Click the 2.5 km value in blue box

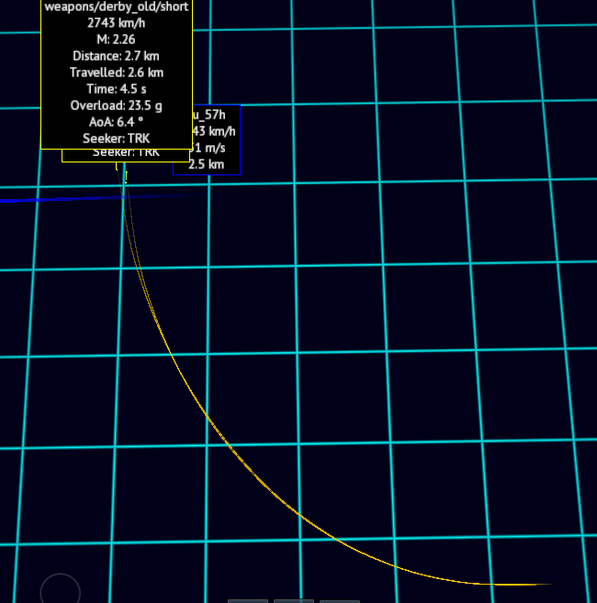tap(207, 164)
